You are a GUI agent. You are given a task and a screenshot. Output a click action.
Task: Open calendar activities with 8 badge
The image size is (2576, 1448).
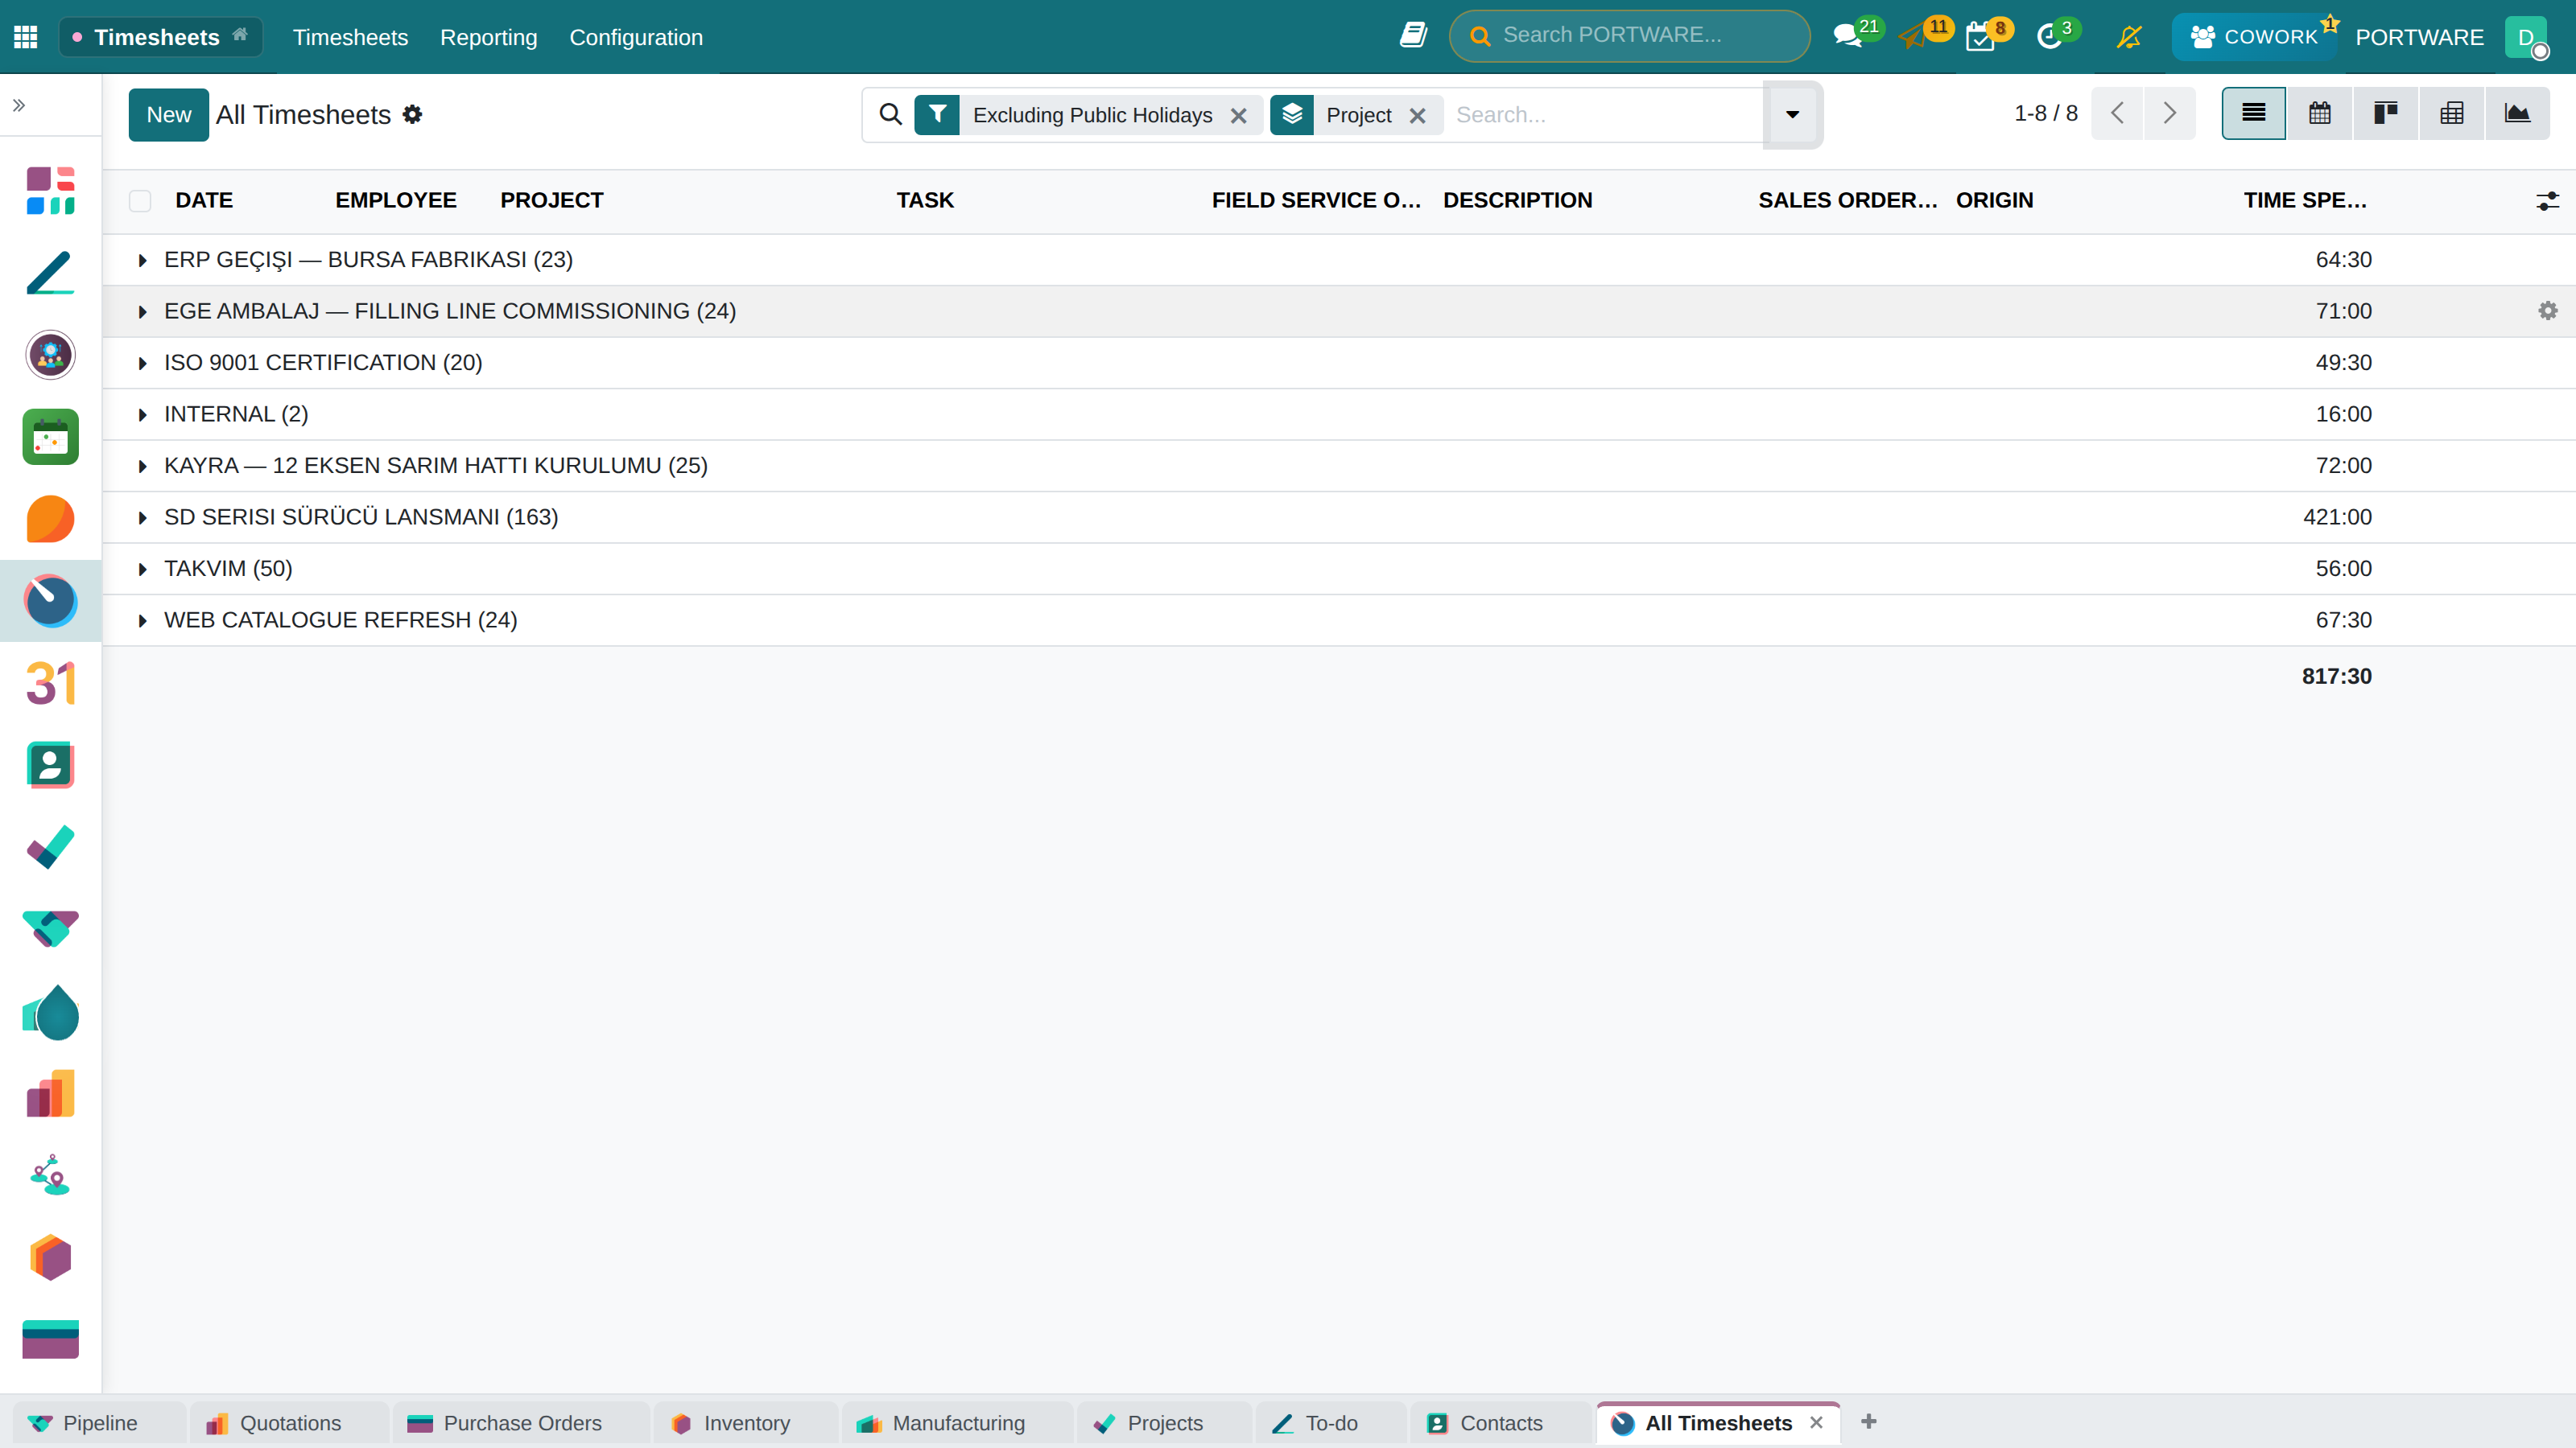pyautogui.click(x=1980, y=37)
